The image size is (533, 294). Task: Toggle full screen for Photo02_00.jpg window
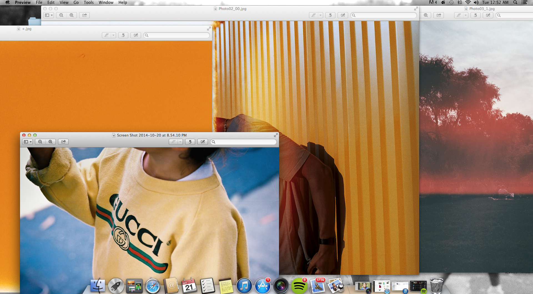pyautogui.click(x=416, y=9)
